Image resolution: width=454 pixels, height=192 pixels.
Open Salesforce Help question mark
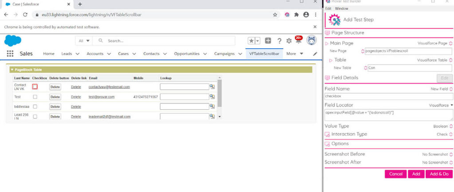(x=279, y=41)
